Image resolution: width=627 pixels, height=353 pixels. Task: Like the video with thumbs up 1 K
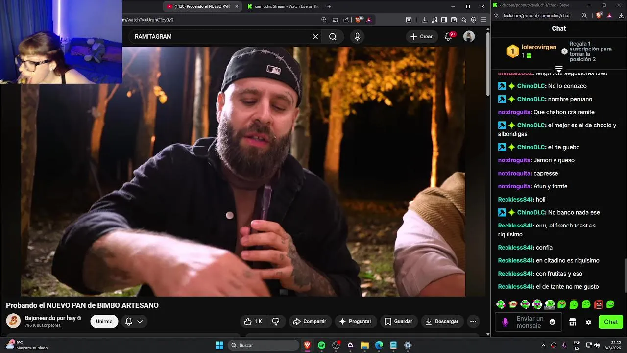pyautogui.click(x=253, y=322)
